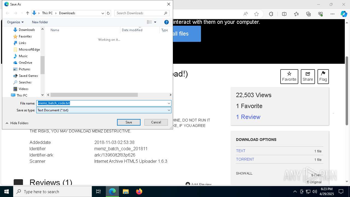The image size is (350, 197).
Task: Open the view options dropdown arrow
Action: point(155,22)
